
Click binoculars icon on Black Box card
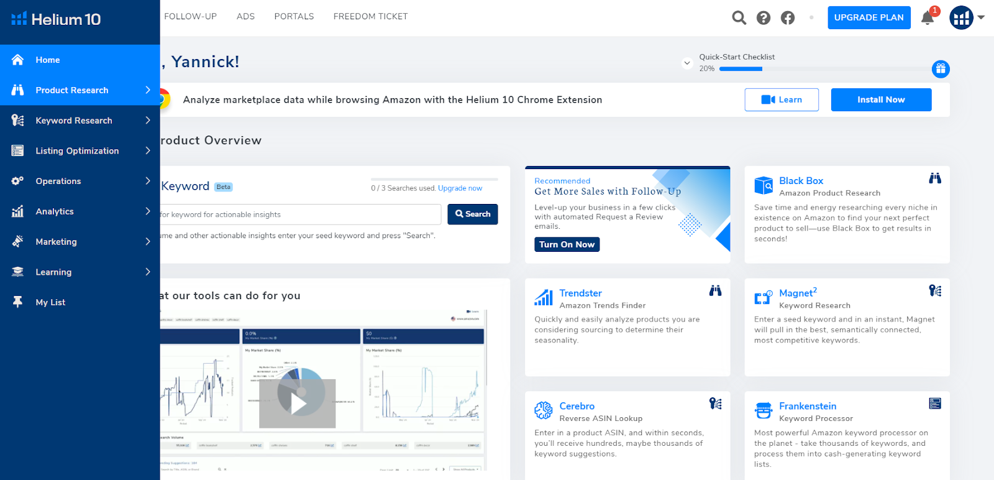click(x=935, y=178)
